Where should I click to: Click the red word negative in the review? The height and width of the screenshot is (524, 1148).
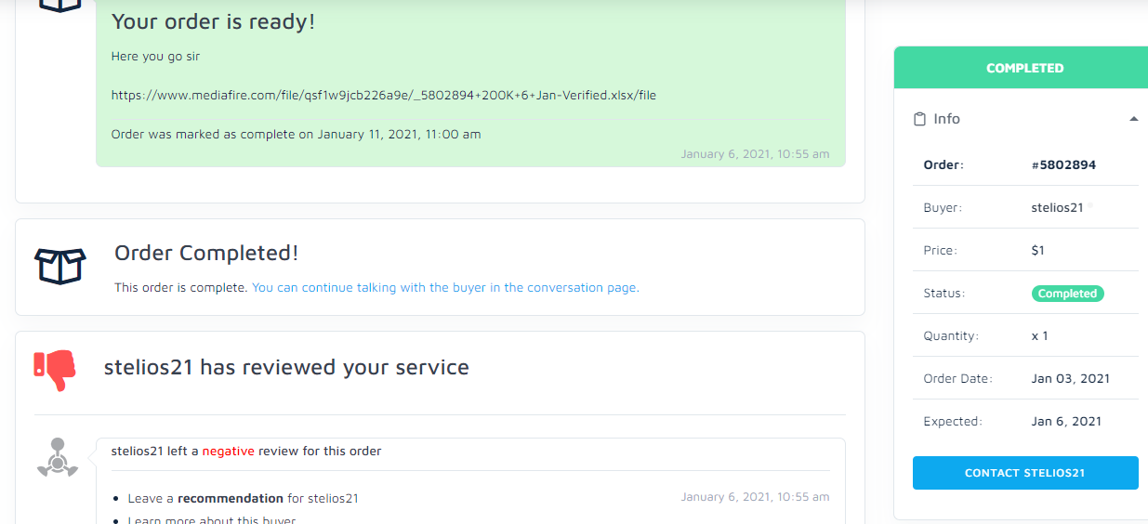point(228,452)
